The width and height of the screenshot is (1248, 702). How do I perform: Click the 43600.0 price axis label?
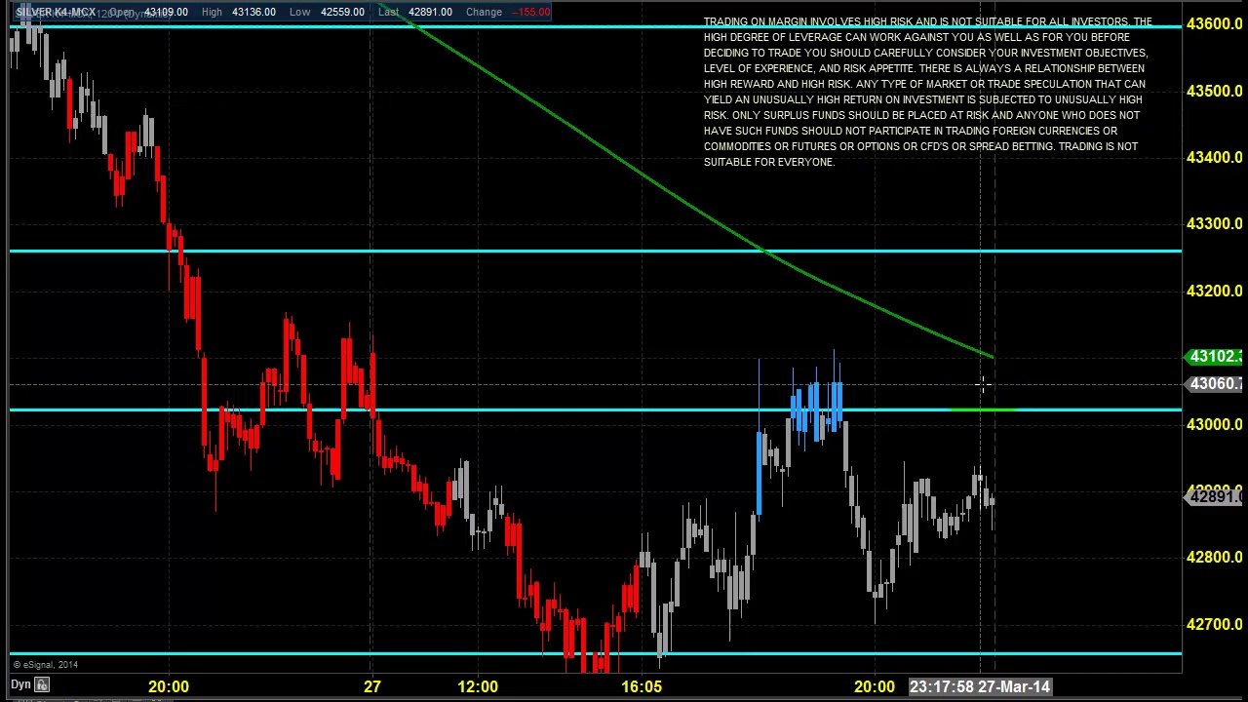1214,23
